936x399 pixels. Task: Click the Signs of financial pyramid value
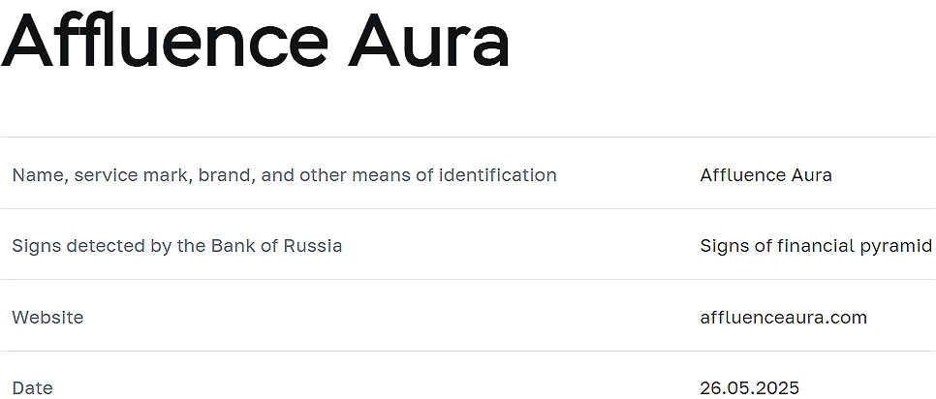click(x=816, y=246)
